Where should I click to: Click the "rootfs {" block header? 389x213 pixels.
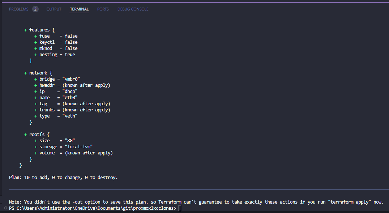[x=39, y=135]
